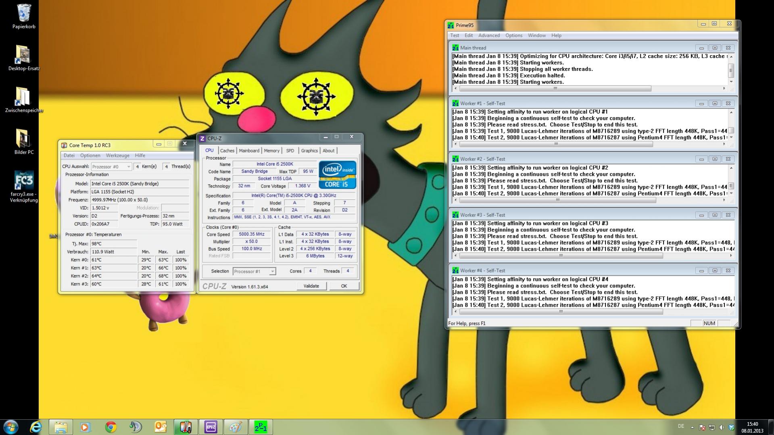Click the OK button in CPU-Z
The height and width of the screenshot is (435, 774).
pyautogui.click(x=344, y=286)
